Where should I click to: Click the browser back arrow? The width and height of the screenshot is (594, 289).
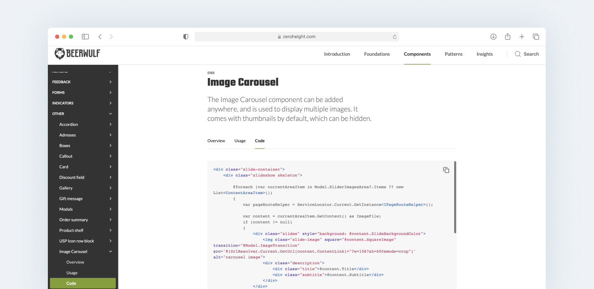(x=100, y=36)
